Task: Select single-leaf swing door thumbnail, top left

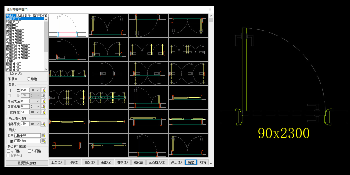Action: pos(68,25)
